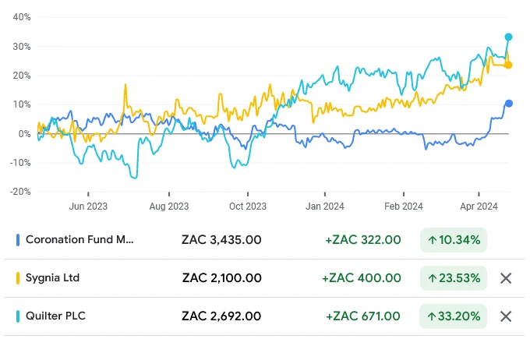Remove Sygnia Ltd from the comparison

(x=506, y=278)
